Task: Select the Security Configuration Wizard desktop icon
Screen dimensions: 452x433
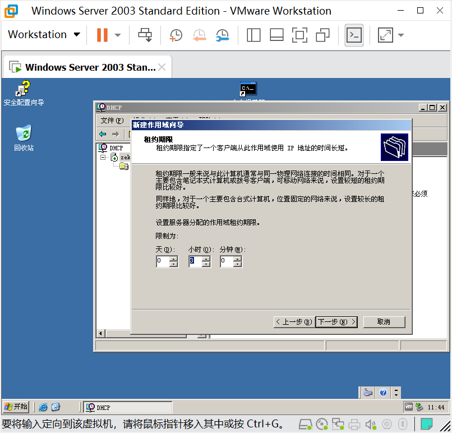Action: (x=24, y=94)
